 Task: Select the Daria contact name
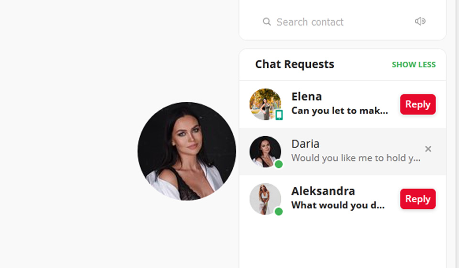point(305,144)
